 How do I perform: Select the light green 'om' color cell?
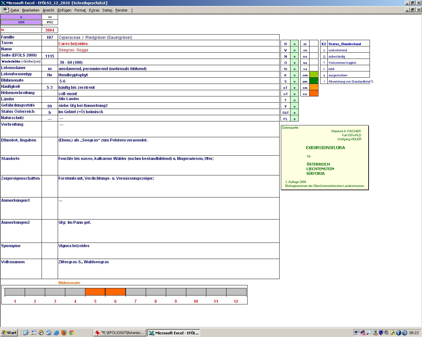click(x=314, y=75)
